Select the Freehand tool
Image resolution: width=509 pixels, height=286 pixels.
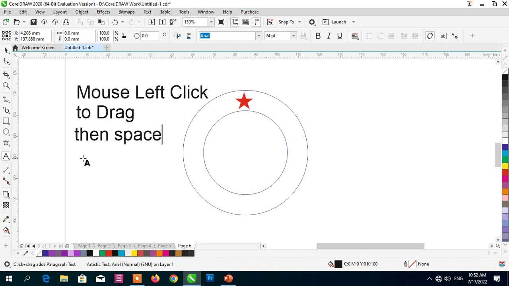6,99
